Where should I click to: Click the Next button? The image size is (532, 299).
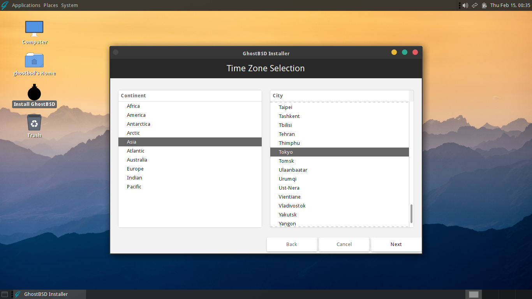pos(396,244)
